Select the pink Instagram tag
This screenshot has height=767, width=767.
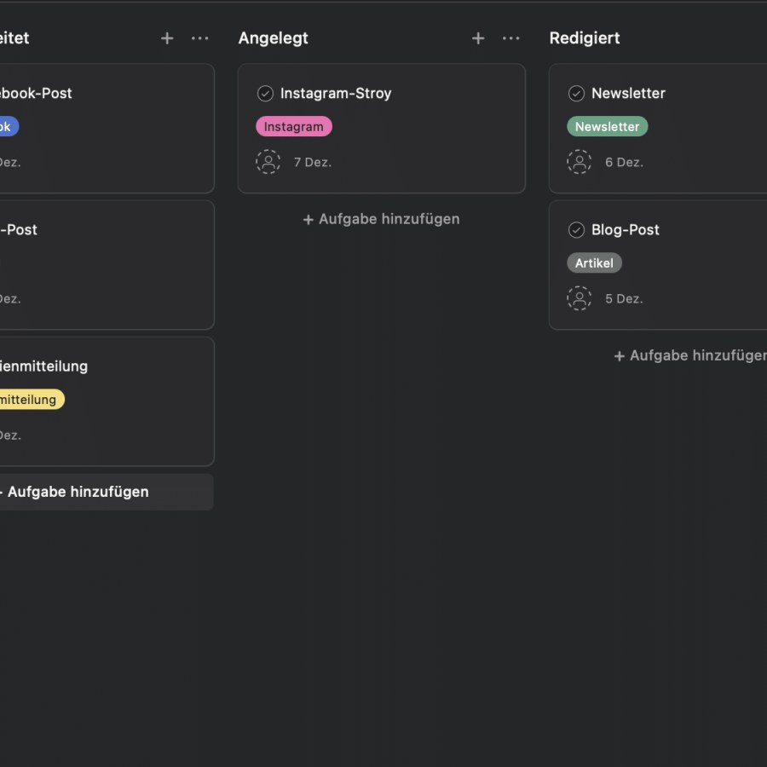(x=293, y=126)
